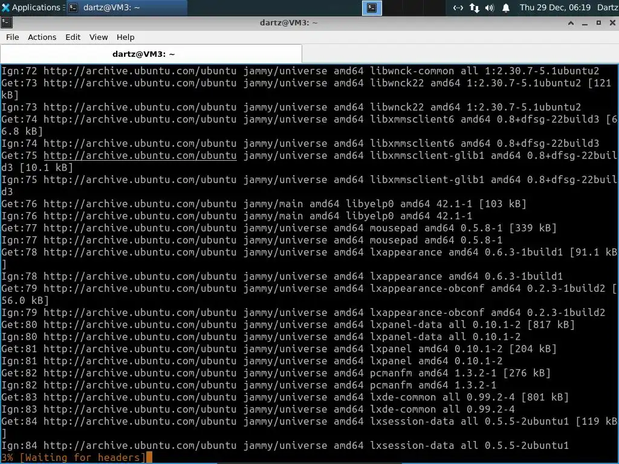This screenshot has width=619, height=464.
Task: Click 'libyelp0' on the Get:76 line
Action: coord(369,204)
